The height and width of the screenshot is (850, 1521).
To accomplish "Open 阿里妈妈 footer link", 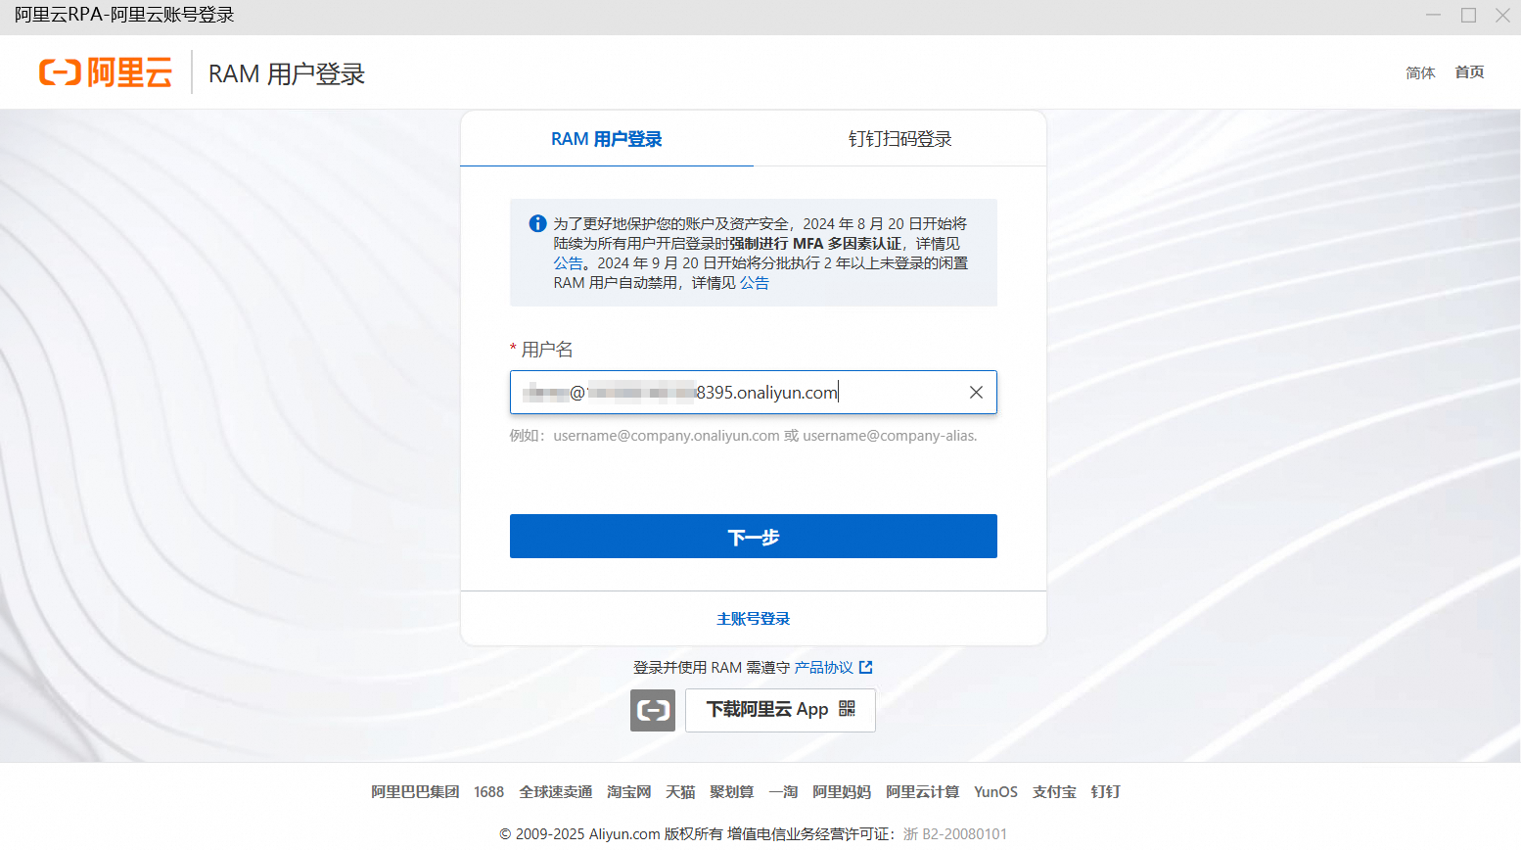I will (842, 791).
